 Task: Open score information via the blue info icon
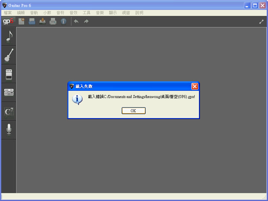pyautogui.click(x=63, y=21)
